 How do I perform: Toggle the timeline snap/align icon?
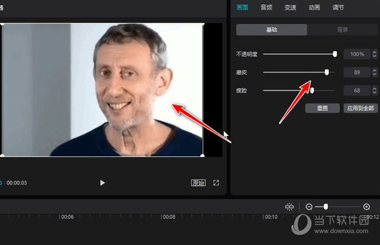click(x=289, y=207)
